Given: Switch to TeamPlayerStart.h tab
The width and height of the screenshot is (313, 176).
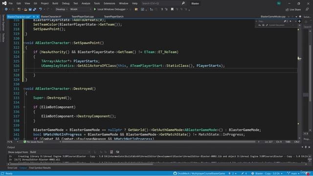Looking at the screenshot, I should [x=114, y=17].
